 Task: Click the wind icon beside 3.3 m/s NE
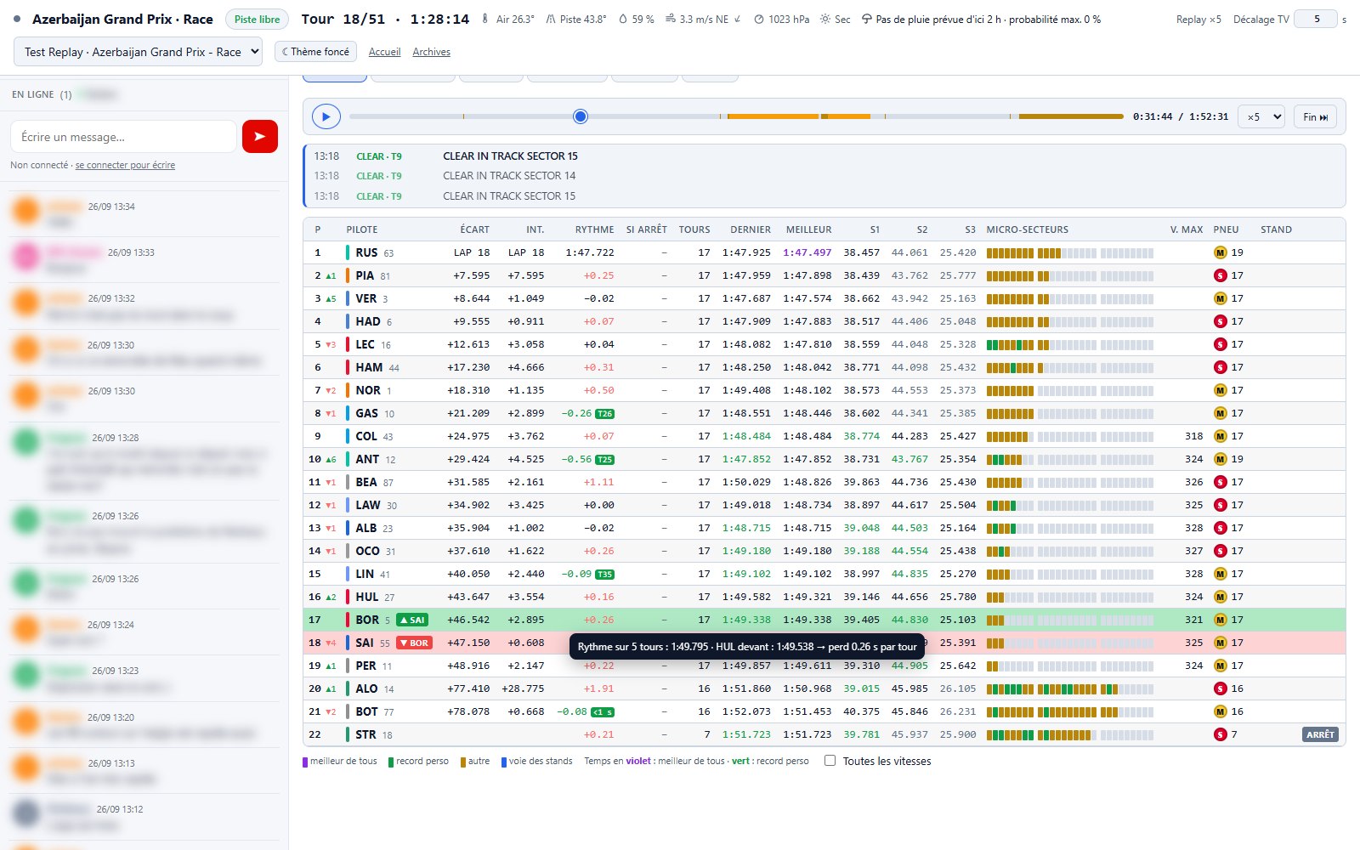pyautogui.click(x=670, y=19)
